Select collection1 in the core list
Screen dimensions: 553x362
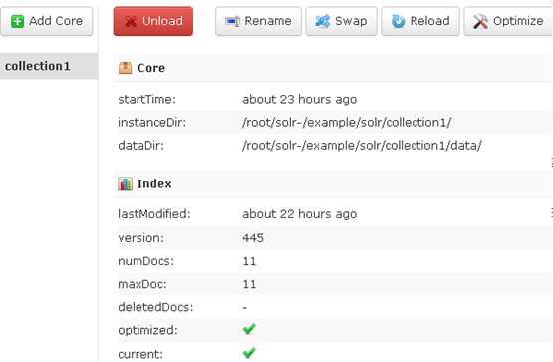(49, 66)
